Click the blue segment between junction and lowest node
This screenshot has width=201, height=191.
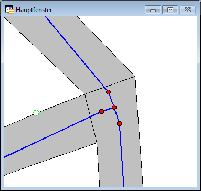[x=117, y=115]
